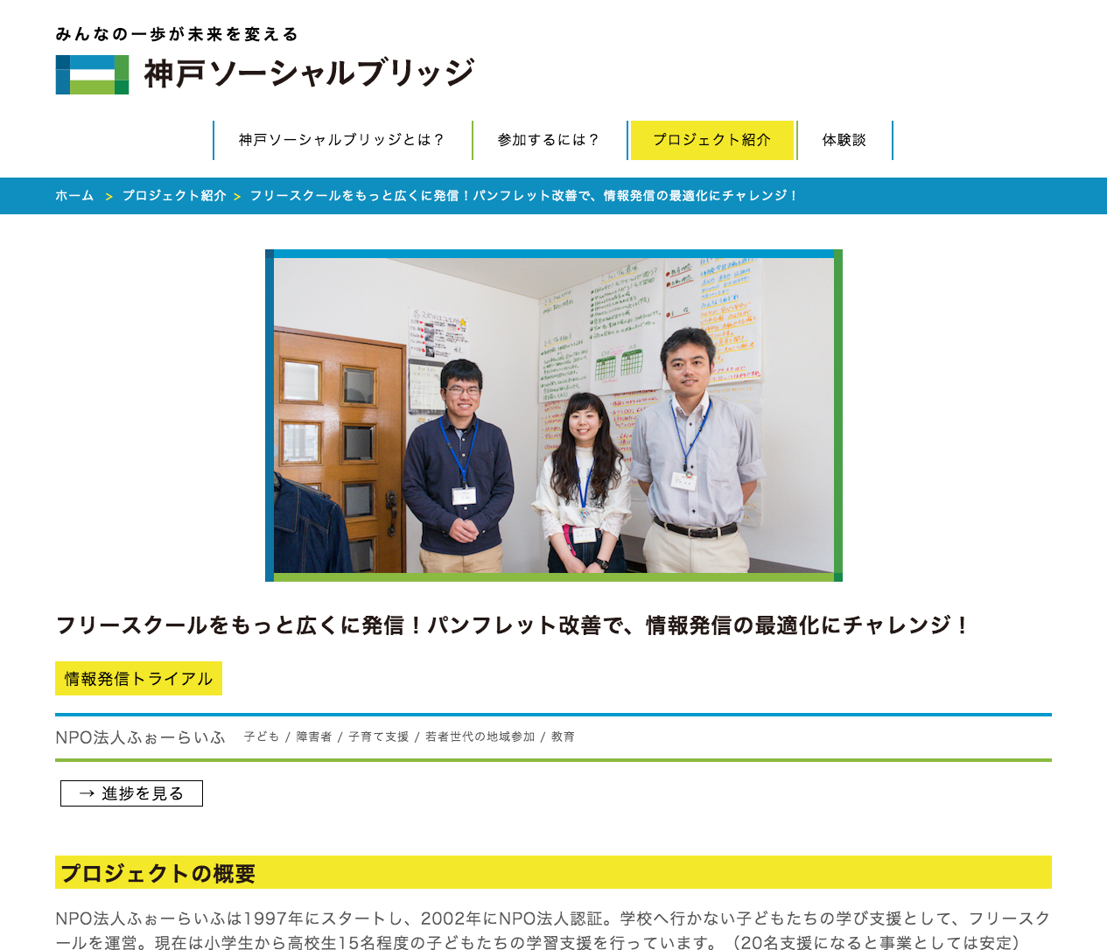Click the main project headline about フリースクール

(512, 625)
